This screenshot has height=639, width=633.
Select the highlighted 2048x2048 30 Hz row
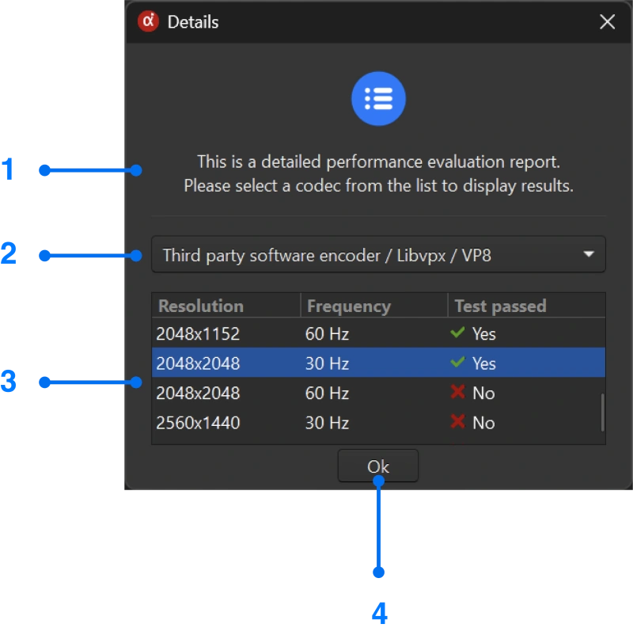(277, 363)
